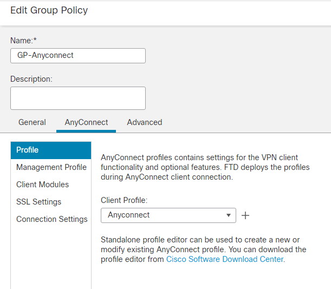
Task: Open the Client Profile dropdown arrow
Action: point(229,215)
